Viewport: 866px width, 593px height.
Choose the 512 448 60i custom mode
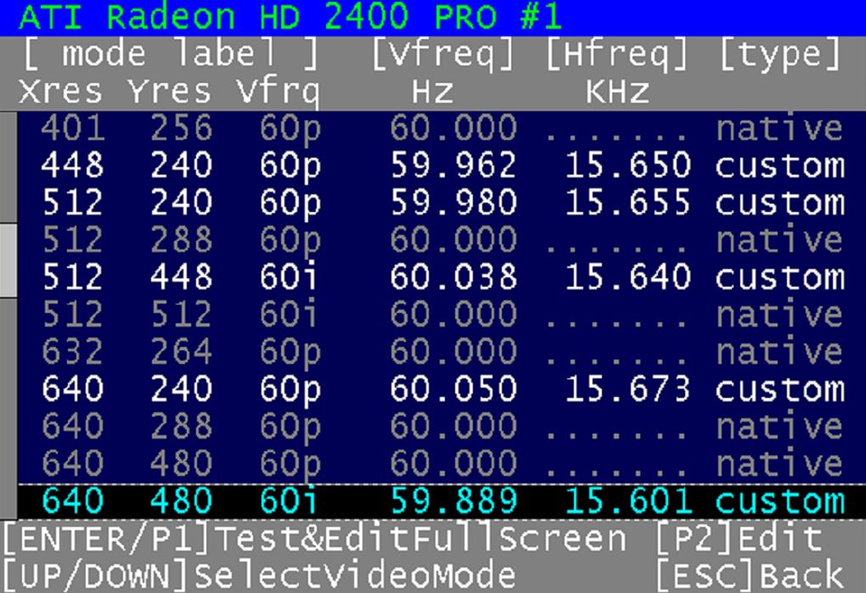[441, 277]
